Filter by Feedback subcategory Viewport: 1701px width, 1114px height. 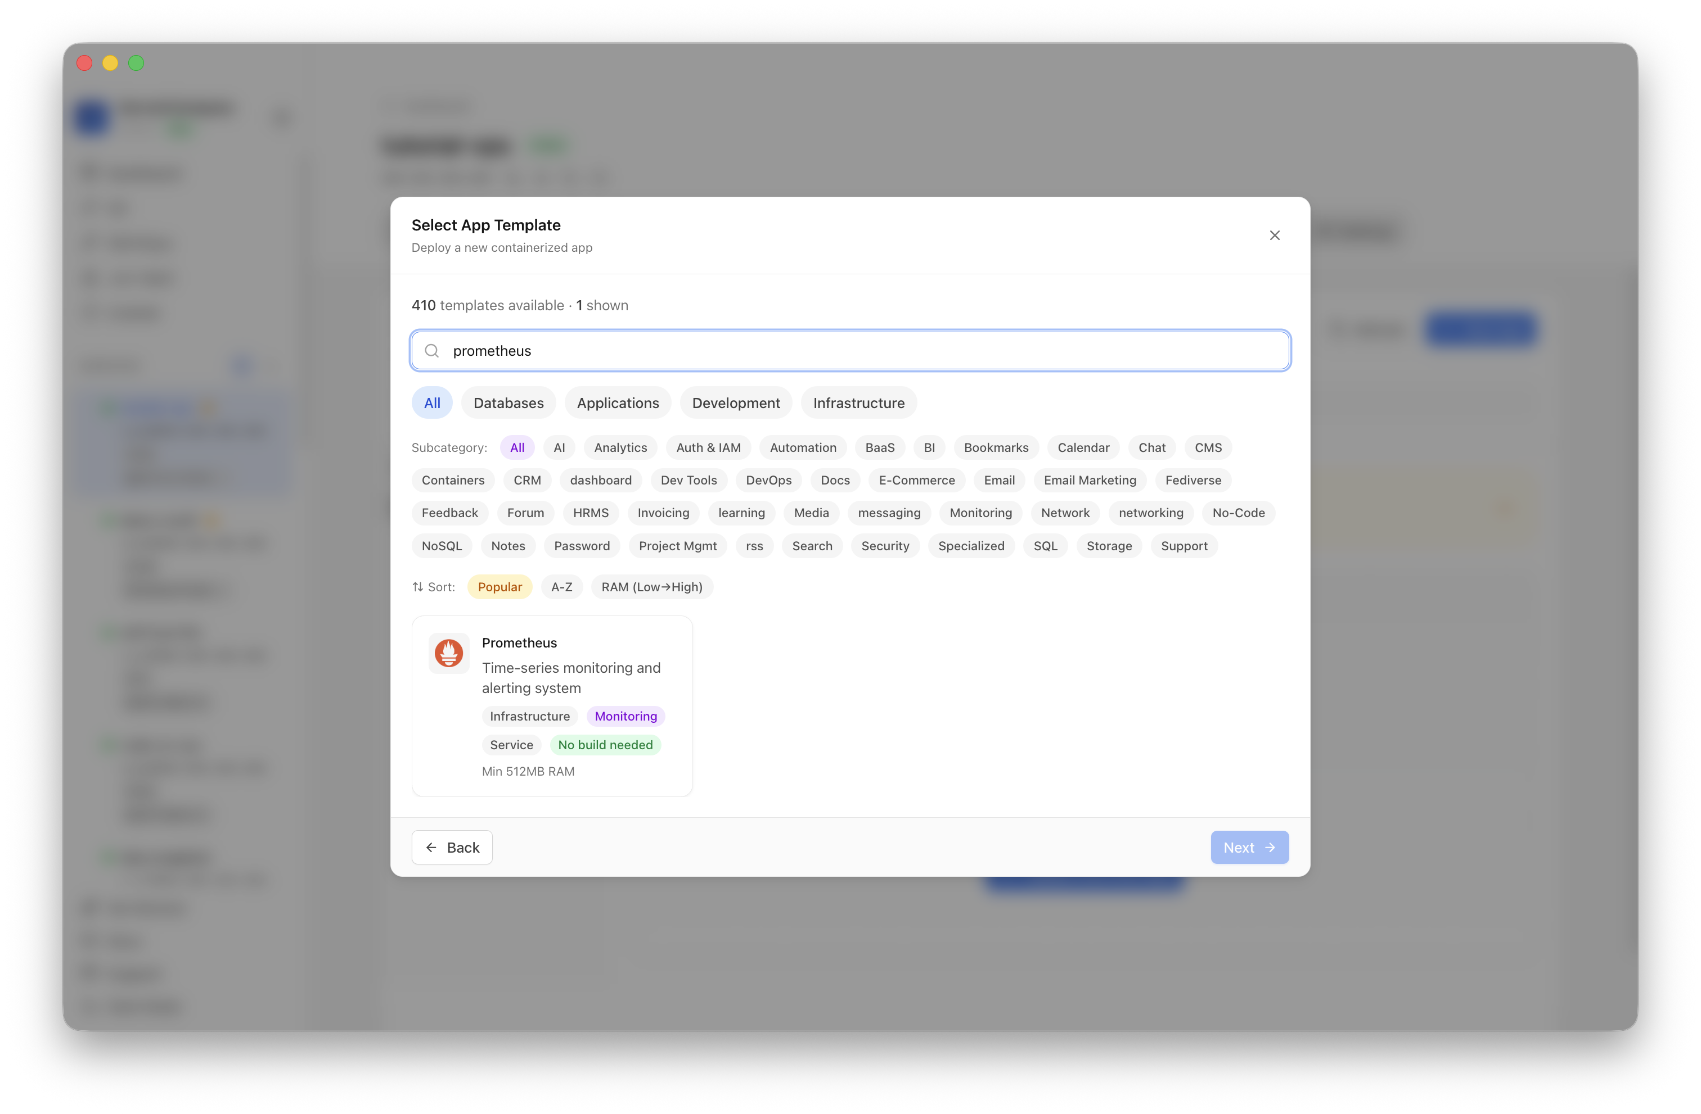(x=449, y=513)
